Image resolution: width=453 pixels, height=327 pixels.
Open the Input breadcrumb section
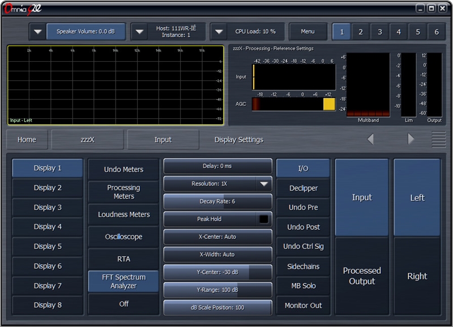[163, 140]
